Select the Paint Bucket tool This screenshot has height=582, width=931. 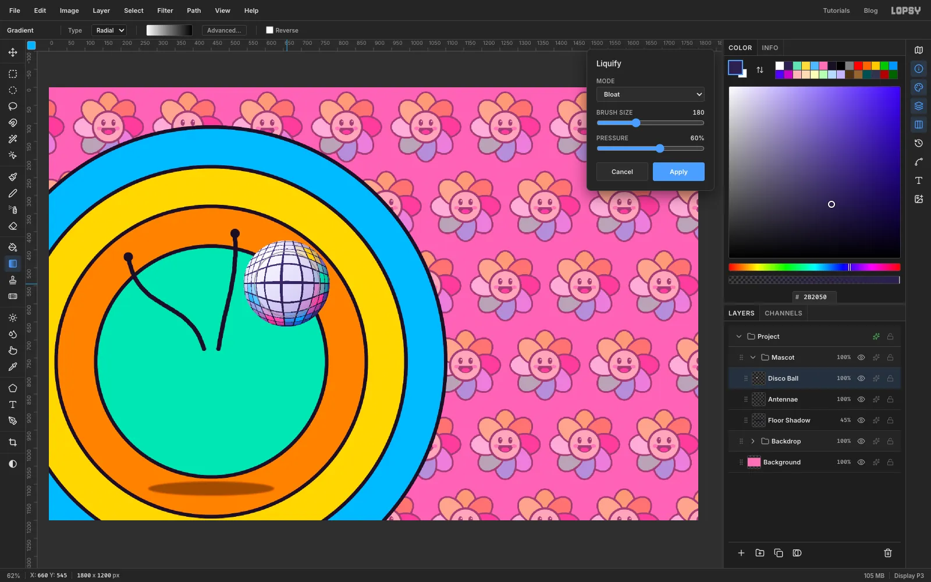tap(13, 247)
